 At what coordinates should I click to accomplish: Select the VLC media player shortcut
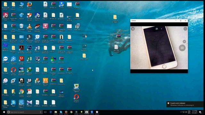[x=29, y=27]
